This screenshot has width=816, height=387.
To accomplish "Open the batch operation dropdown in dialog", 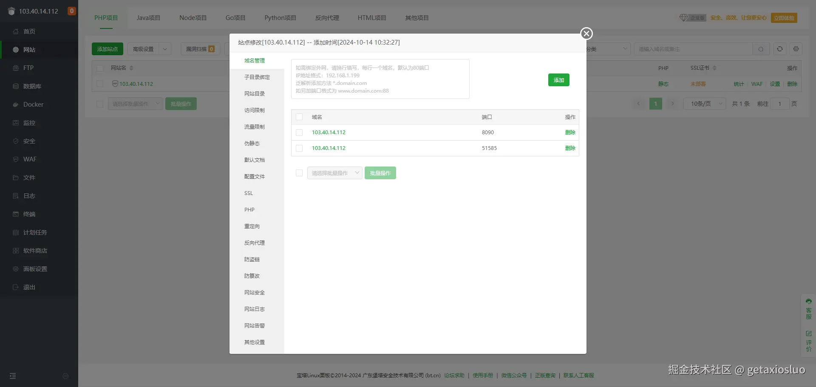I will coord(334,173).
